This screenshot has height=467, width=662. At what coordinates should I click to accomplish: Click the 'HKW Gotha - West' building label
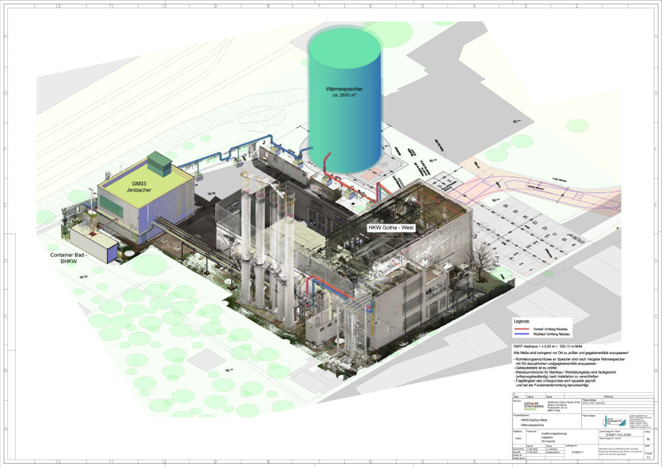tap(391, 228)
